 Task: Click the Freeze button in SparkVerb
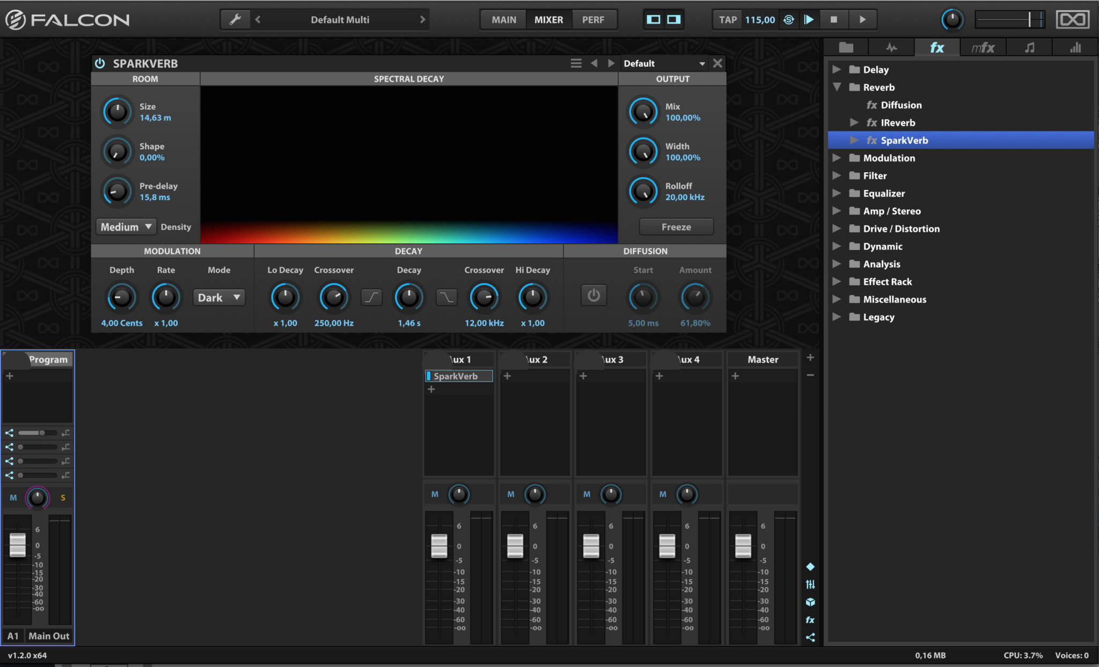pyautogui.click(x=676, y=227)
